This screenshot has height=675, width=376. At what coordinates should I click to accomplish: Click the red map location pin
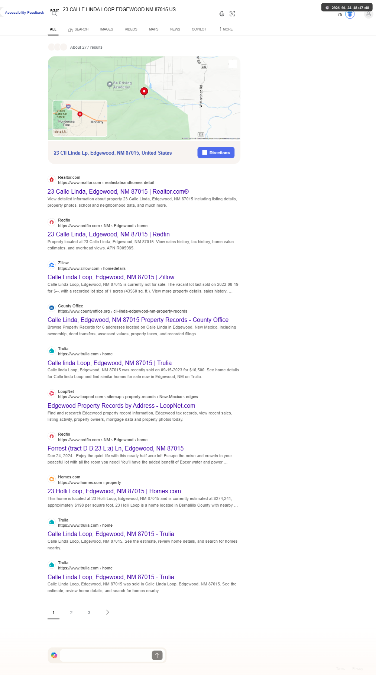(144, 92)
